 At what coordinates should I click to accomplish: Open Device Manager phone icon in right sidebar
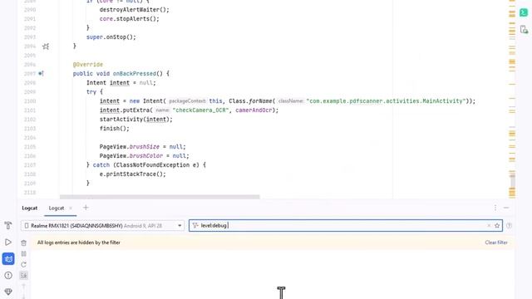click(x=524, y=30)
